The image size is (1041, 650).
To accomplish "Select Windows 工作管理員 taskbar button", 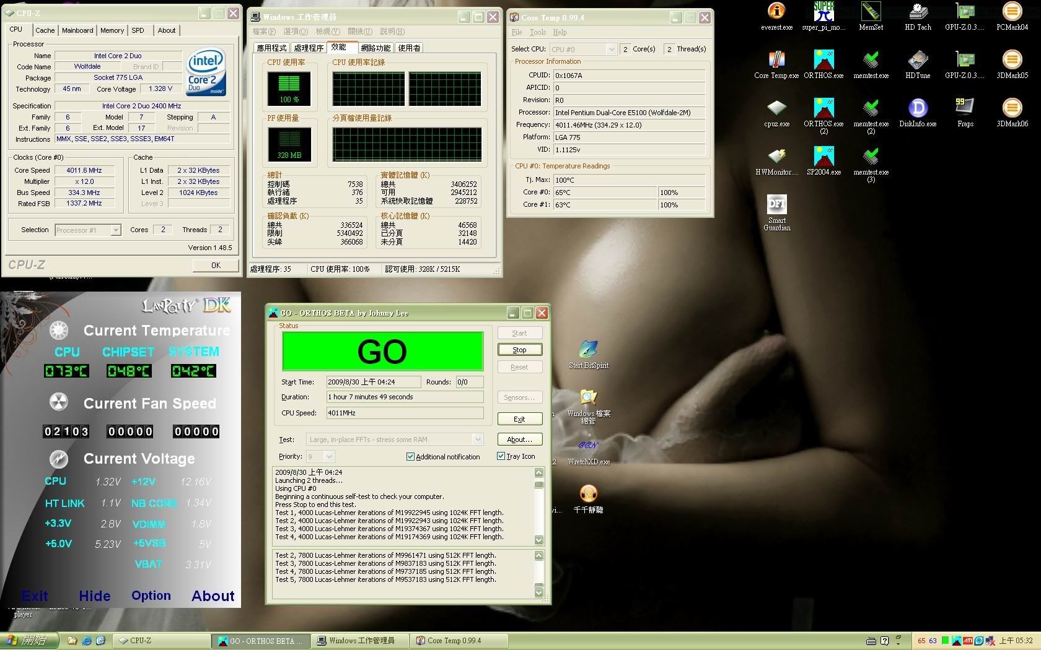I will point(361,641).
